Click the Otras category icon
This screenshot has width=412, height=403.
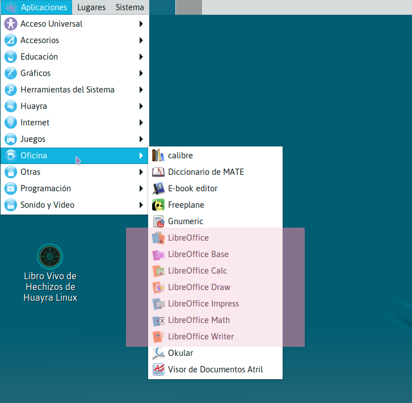tap(11, 172)
